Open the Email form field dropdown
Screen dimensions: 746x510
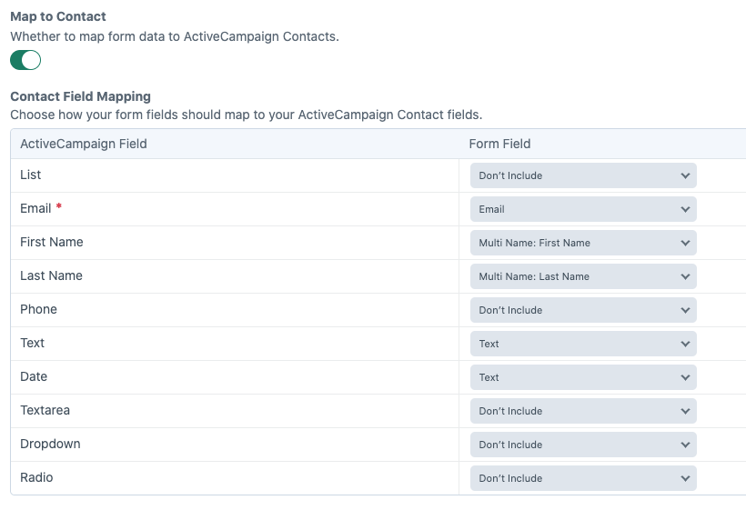click(583, 209)
